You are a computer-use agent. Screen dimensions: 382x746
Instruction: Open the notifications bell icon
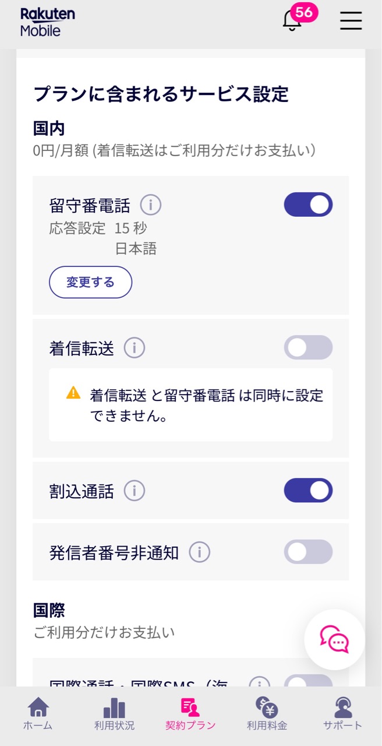(x=292, y=21)
